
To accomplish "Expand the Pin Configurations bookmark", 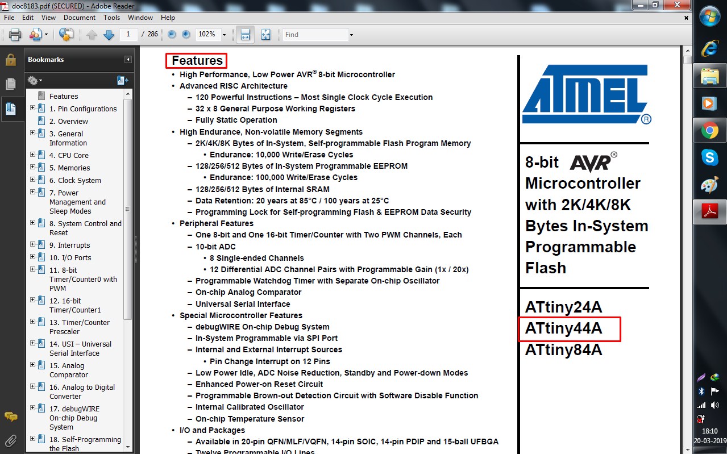I will pos(32,108).
